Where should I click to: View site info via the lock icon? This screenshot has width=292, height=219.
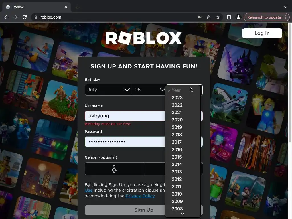click(36, 17)
